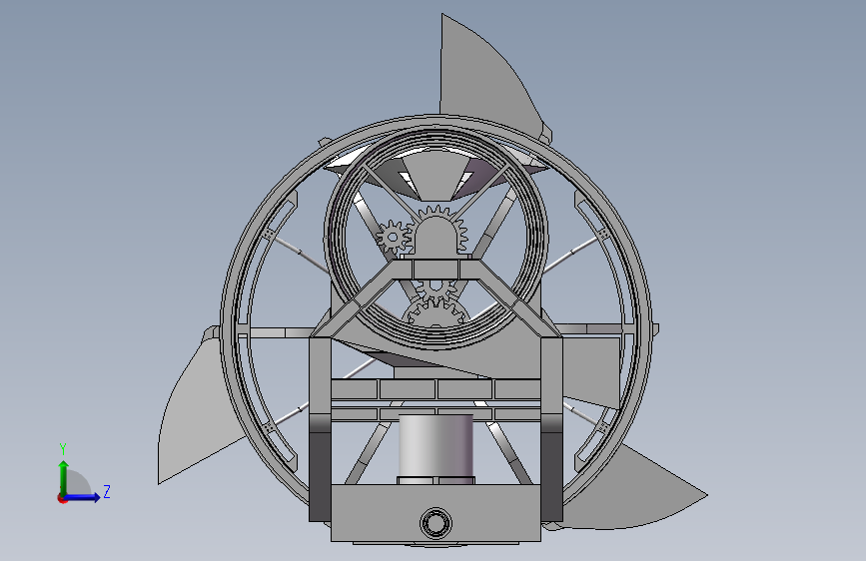Select the rectangular base plate at bottom
Screen dimensions: 866x561
pyautogui.click(x=435, y=513)
